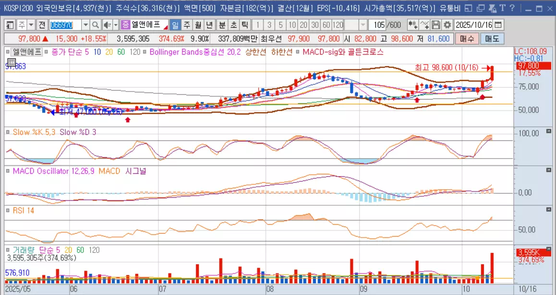Expand the empty period combo box arrow
The height and width of the screenshot is (295, 556).
point(363,25)
